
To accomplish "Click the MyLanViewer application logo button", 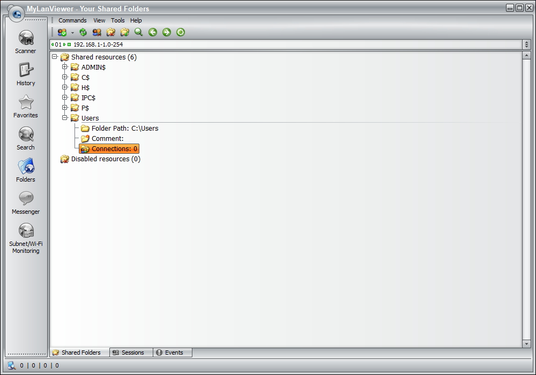I will point(17,14).
